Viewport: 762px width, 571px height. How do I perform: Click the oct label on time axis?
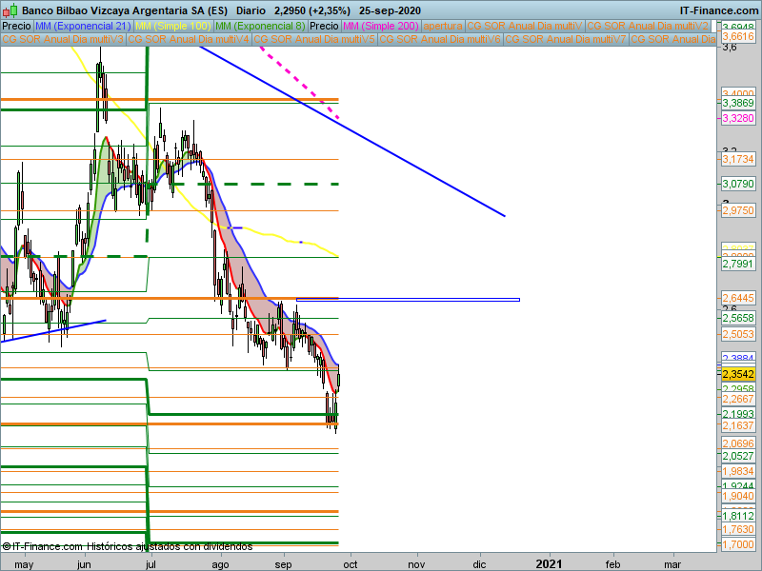pyautogui.click(x=351, y=564)
